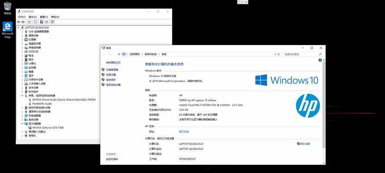385x173 pixels.
Task: Click the 照相机 camera icon in device tree
Action: click(x=26, y=135)
